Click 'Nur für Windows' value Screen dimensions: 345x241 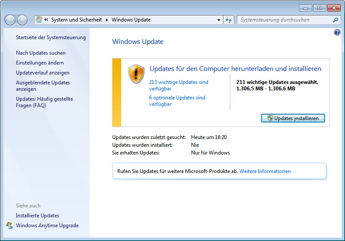tap(210, 153)
